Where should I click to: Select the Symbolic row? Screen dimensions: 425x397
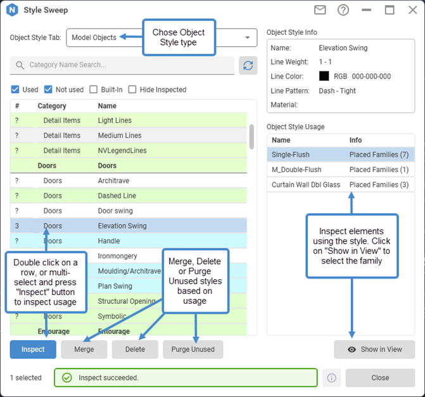(x=129, y=316)
